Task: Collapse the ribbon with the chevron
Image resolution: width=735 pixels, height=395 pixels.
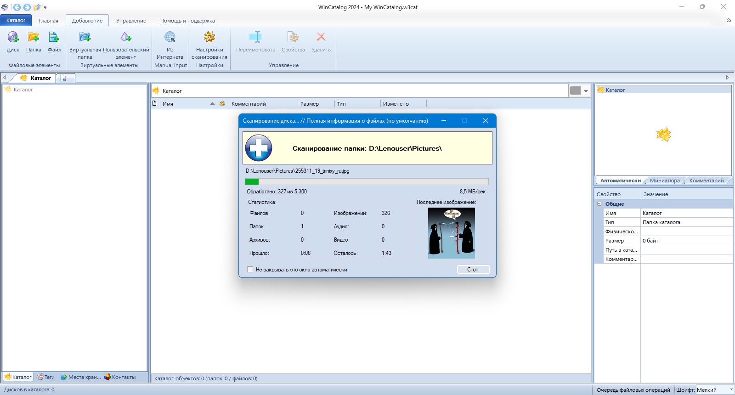Action: point(729,20)
